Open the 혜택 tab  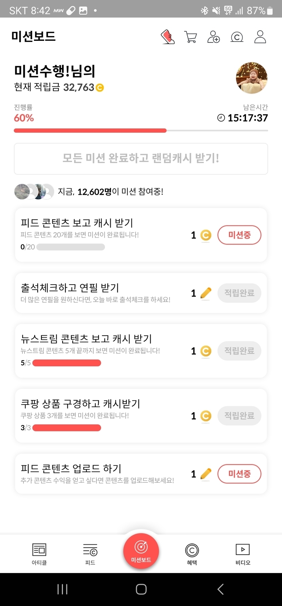point(192,554)
